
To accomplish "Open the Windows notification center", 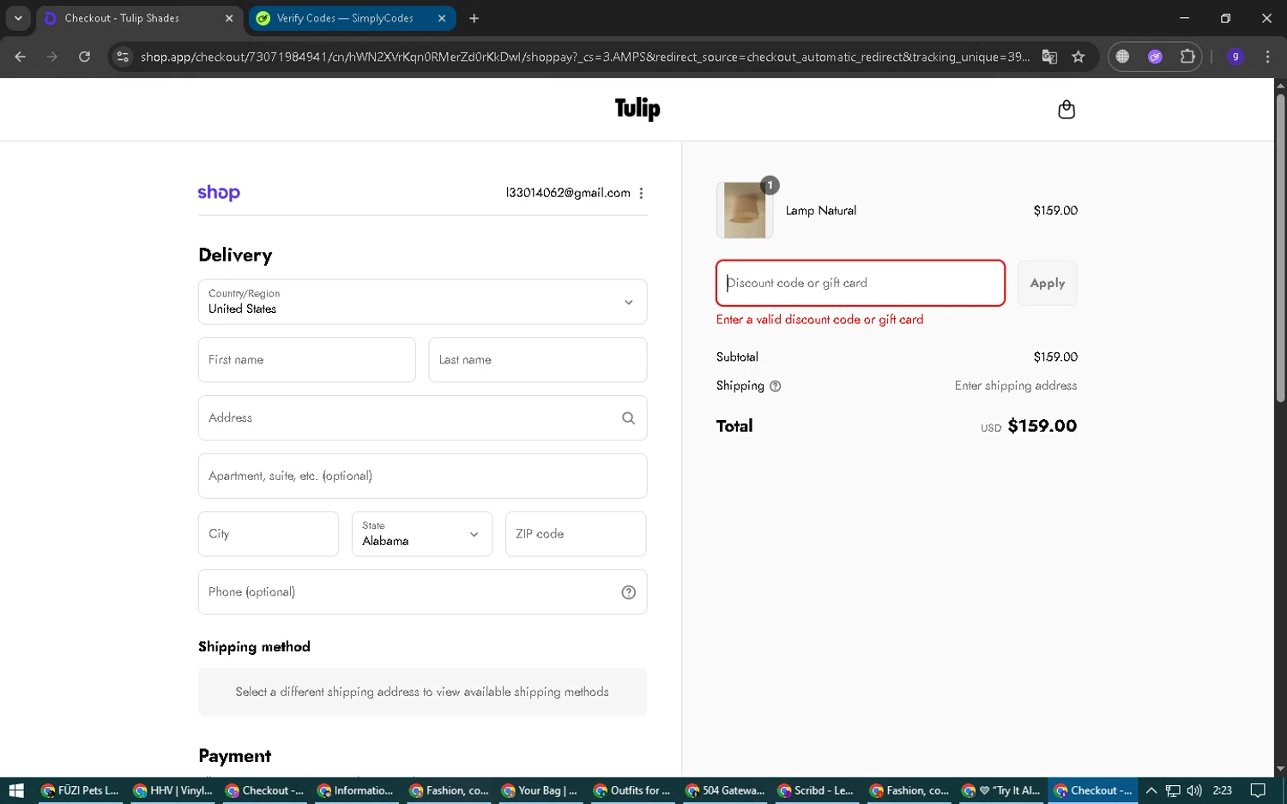I will [1257, 790].
